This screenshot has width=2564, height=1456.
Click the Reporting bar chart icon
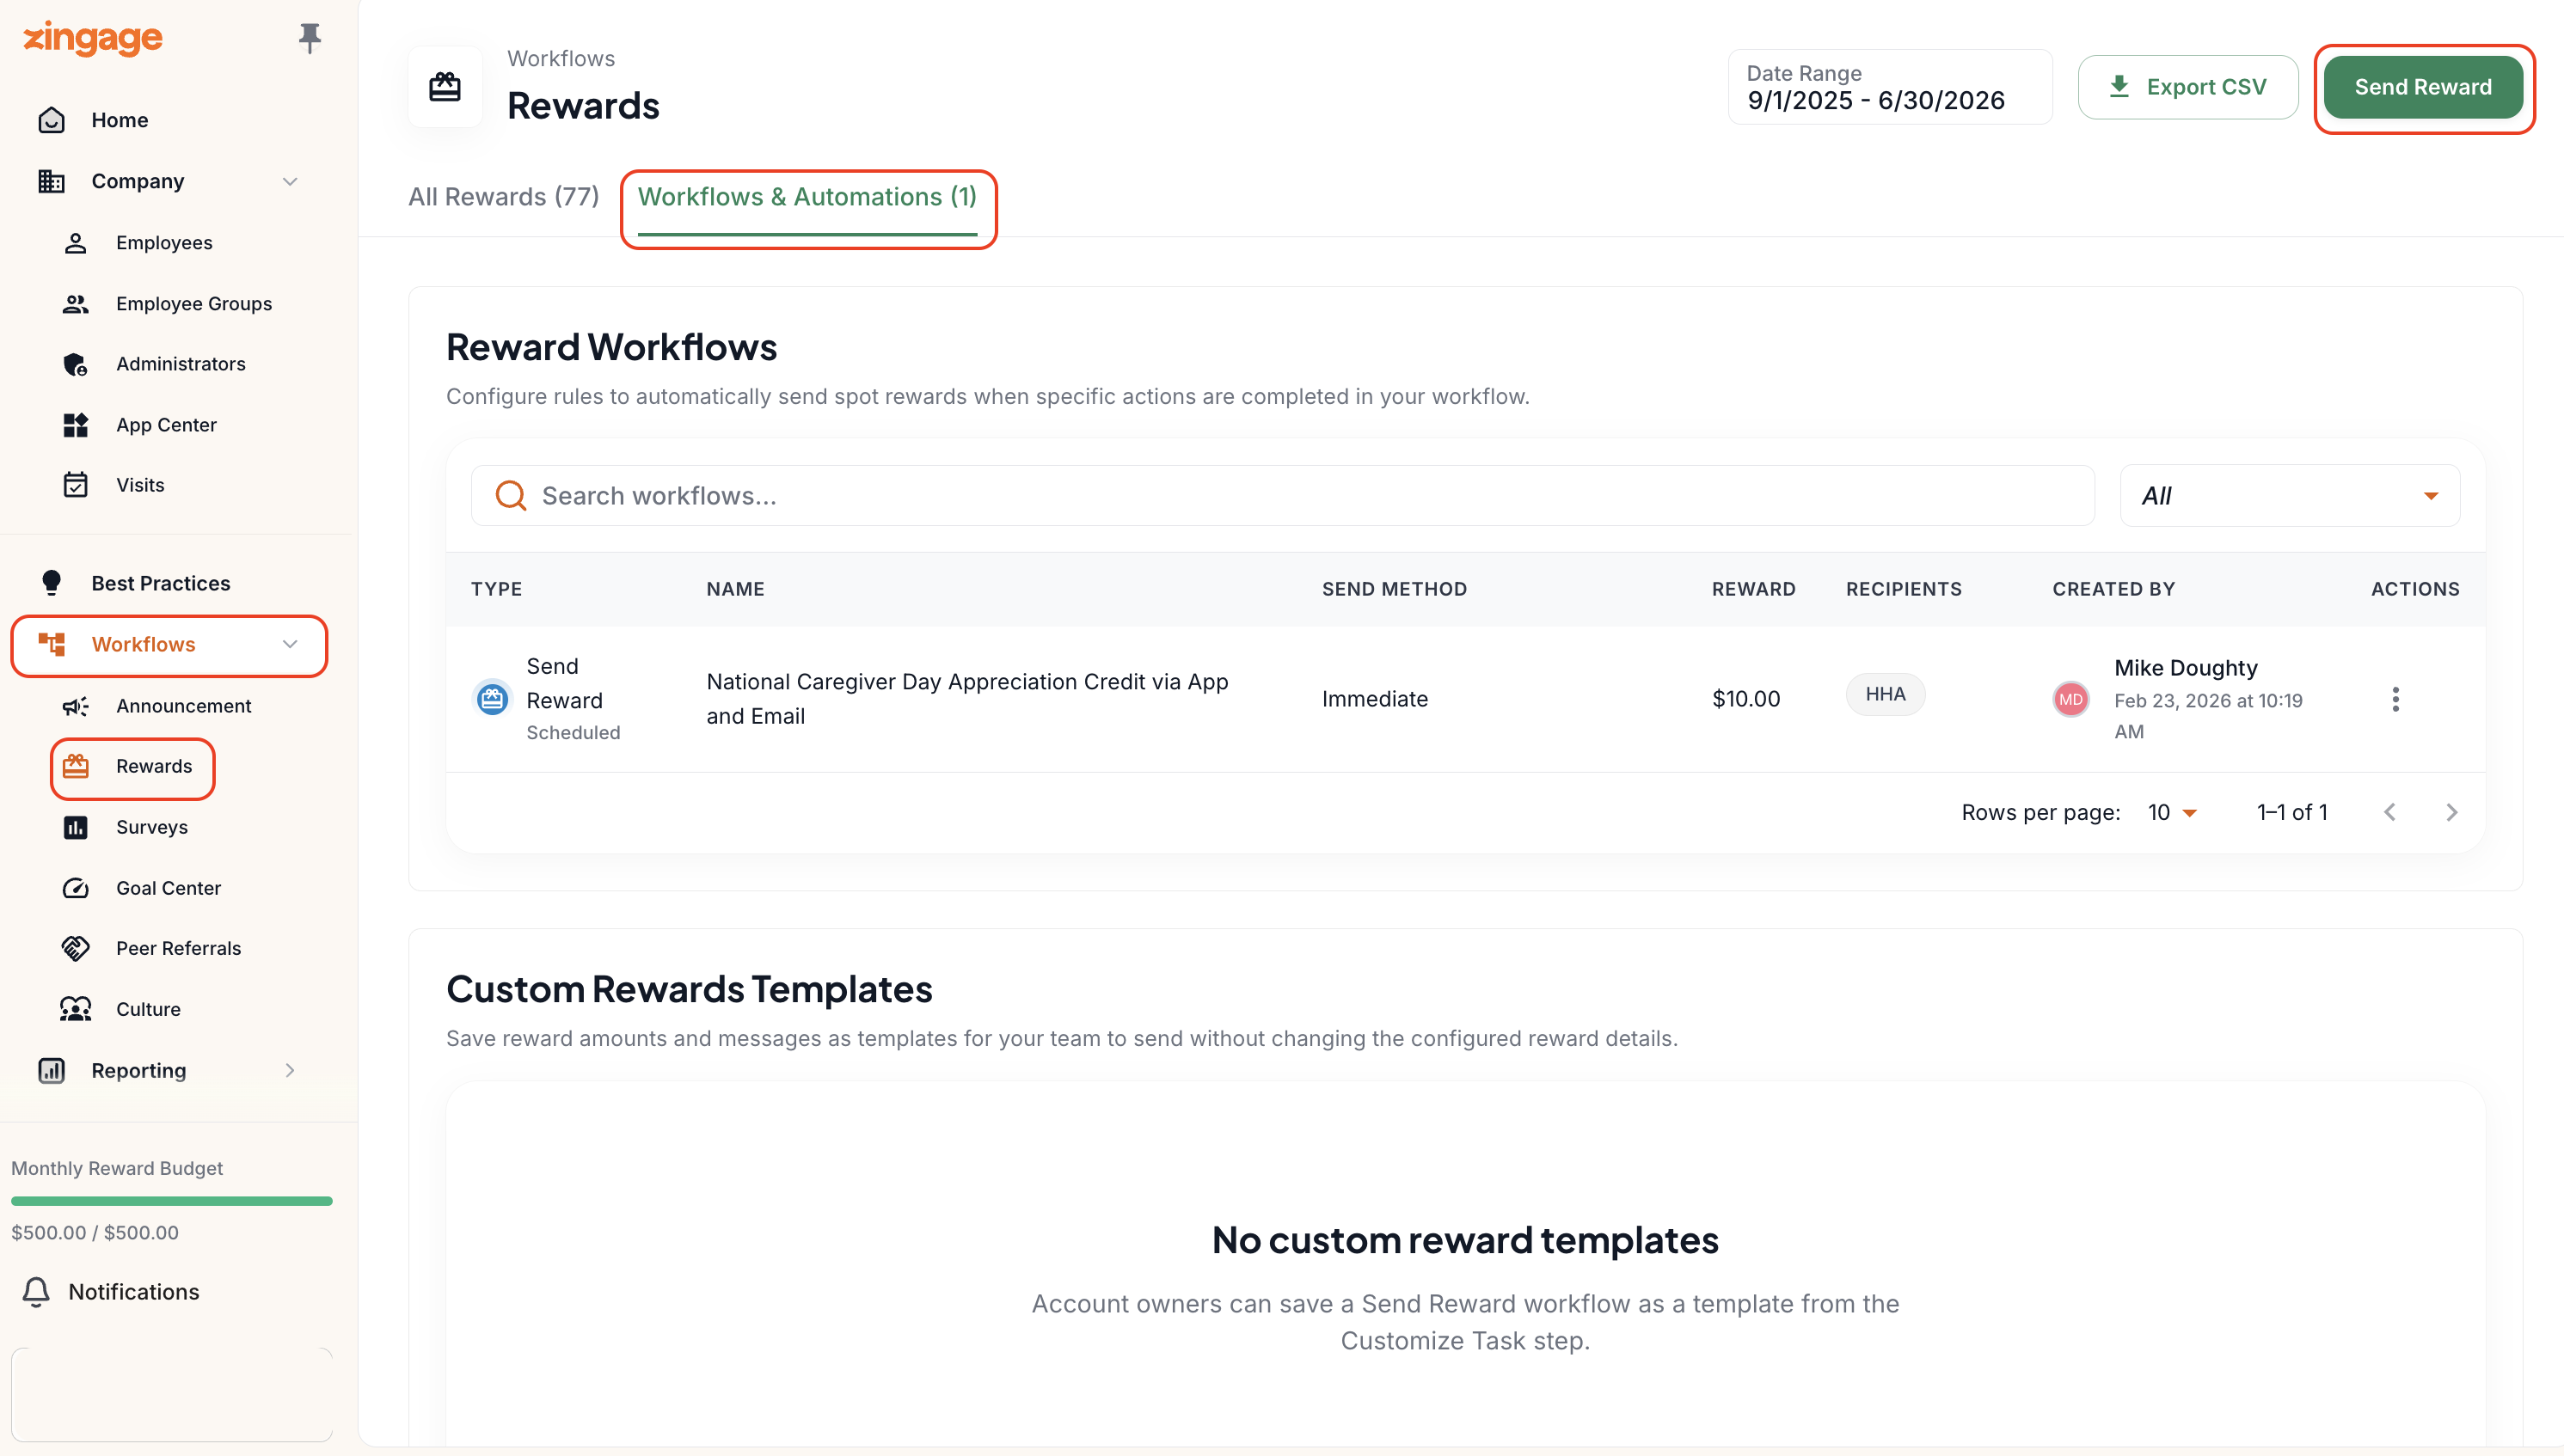tap(51, 1071)
